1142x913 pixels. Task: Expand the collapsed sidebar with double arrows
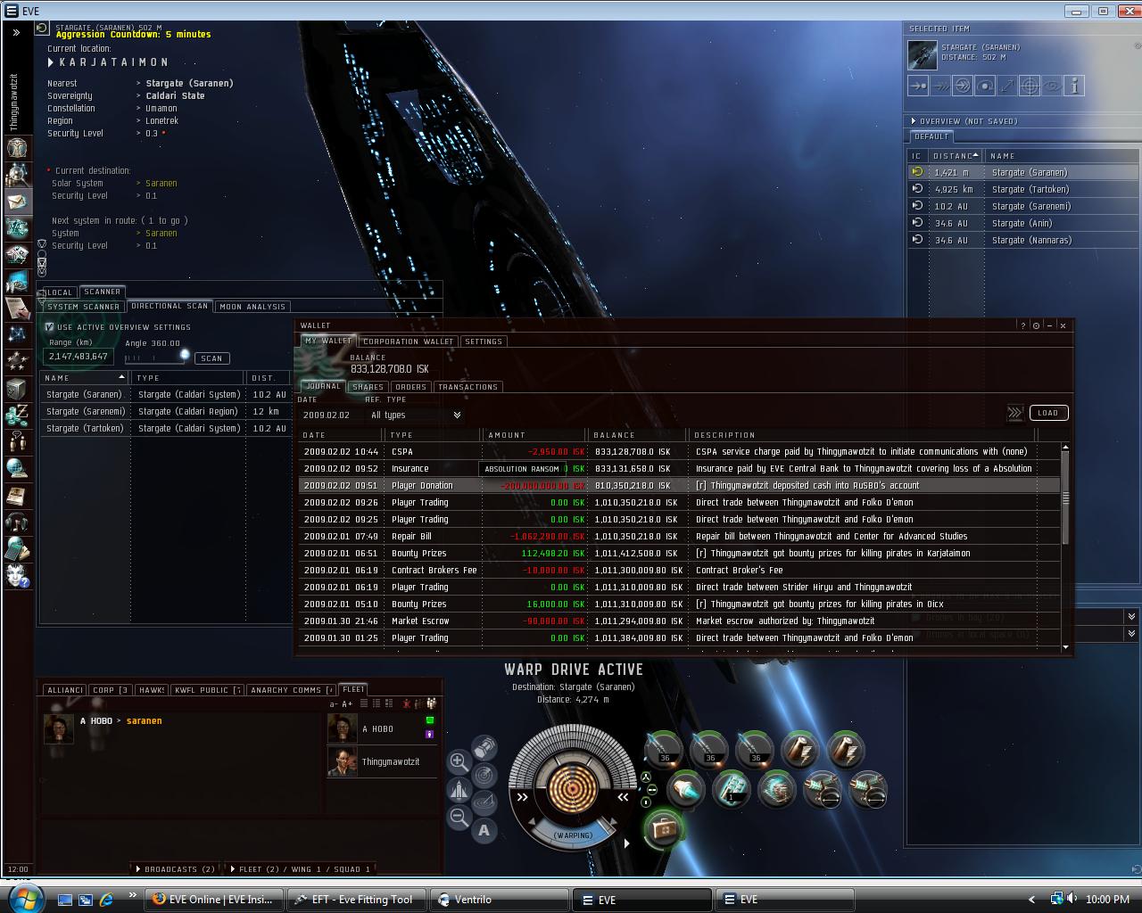(x=16, y=32)
